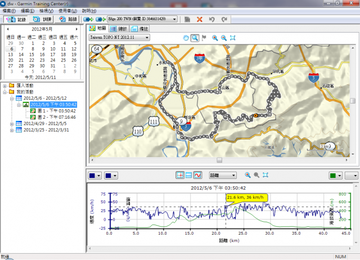Collapse the 2012/5/6 下午 03:50:42 activity node
Screen dimensions: 360x260
coord(19,105)
